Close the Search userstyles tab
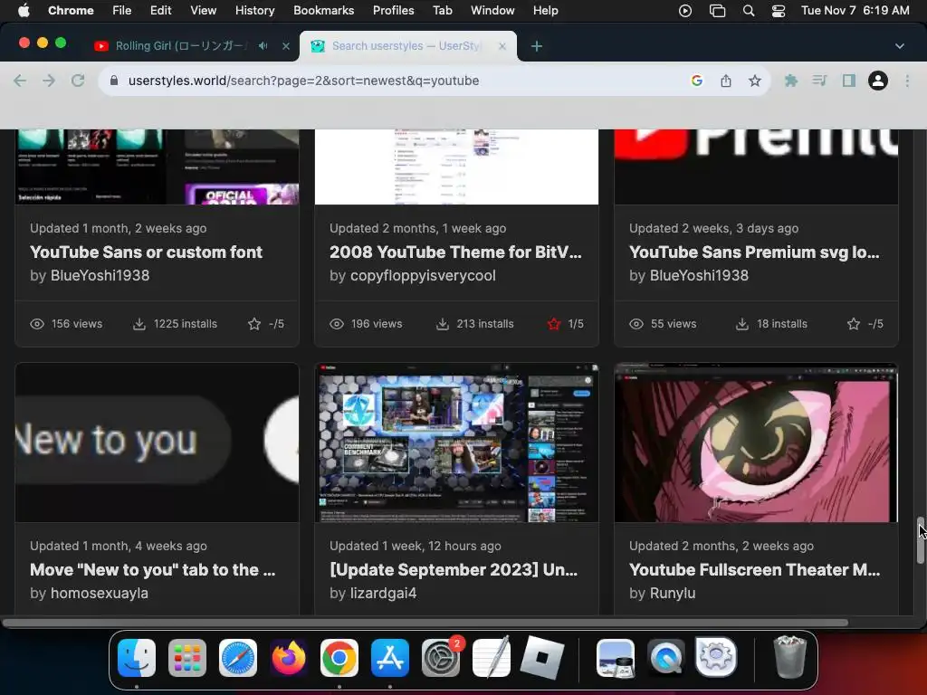The image size is (927, 695). pyautogui.click(x=502, y=45)
